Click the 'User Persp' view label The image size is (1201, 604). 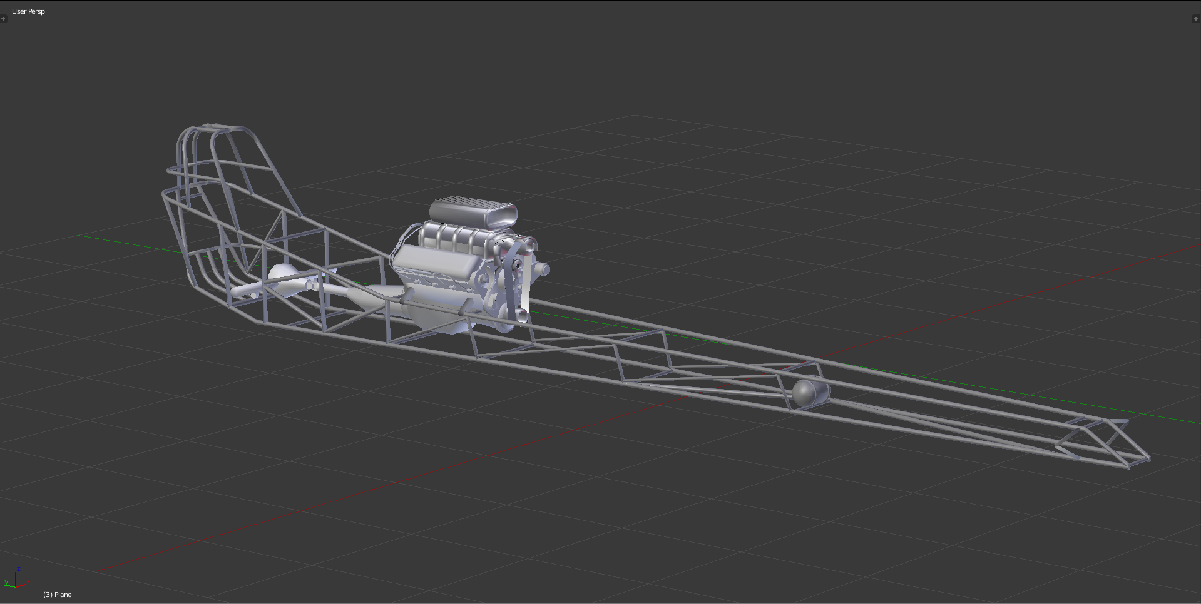28,11
